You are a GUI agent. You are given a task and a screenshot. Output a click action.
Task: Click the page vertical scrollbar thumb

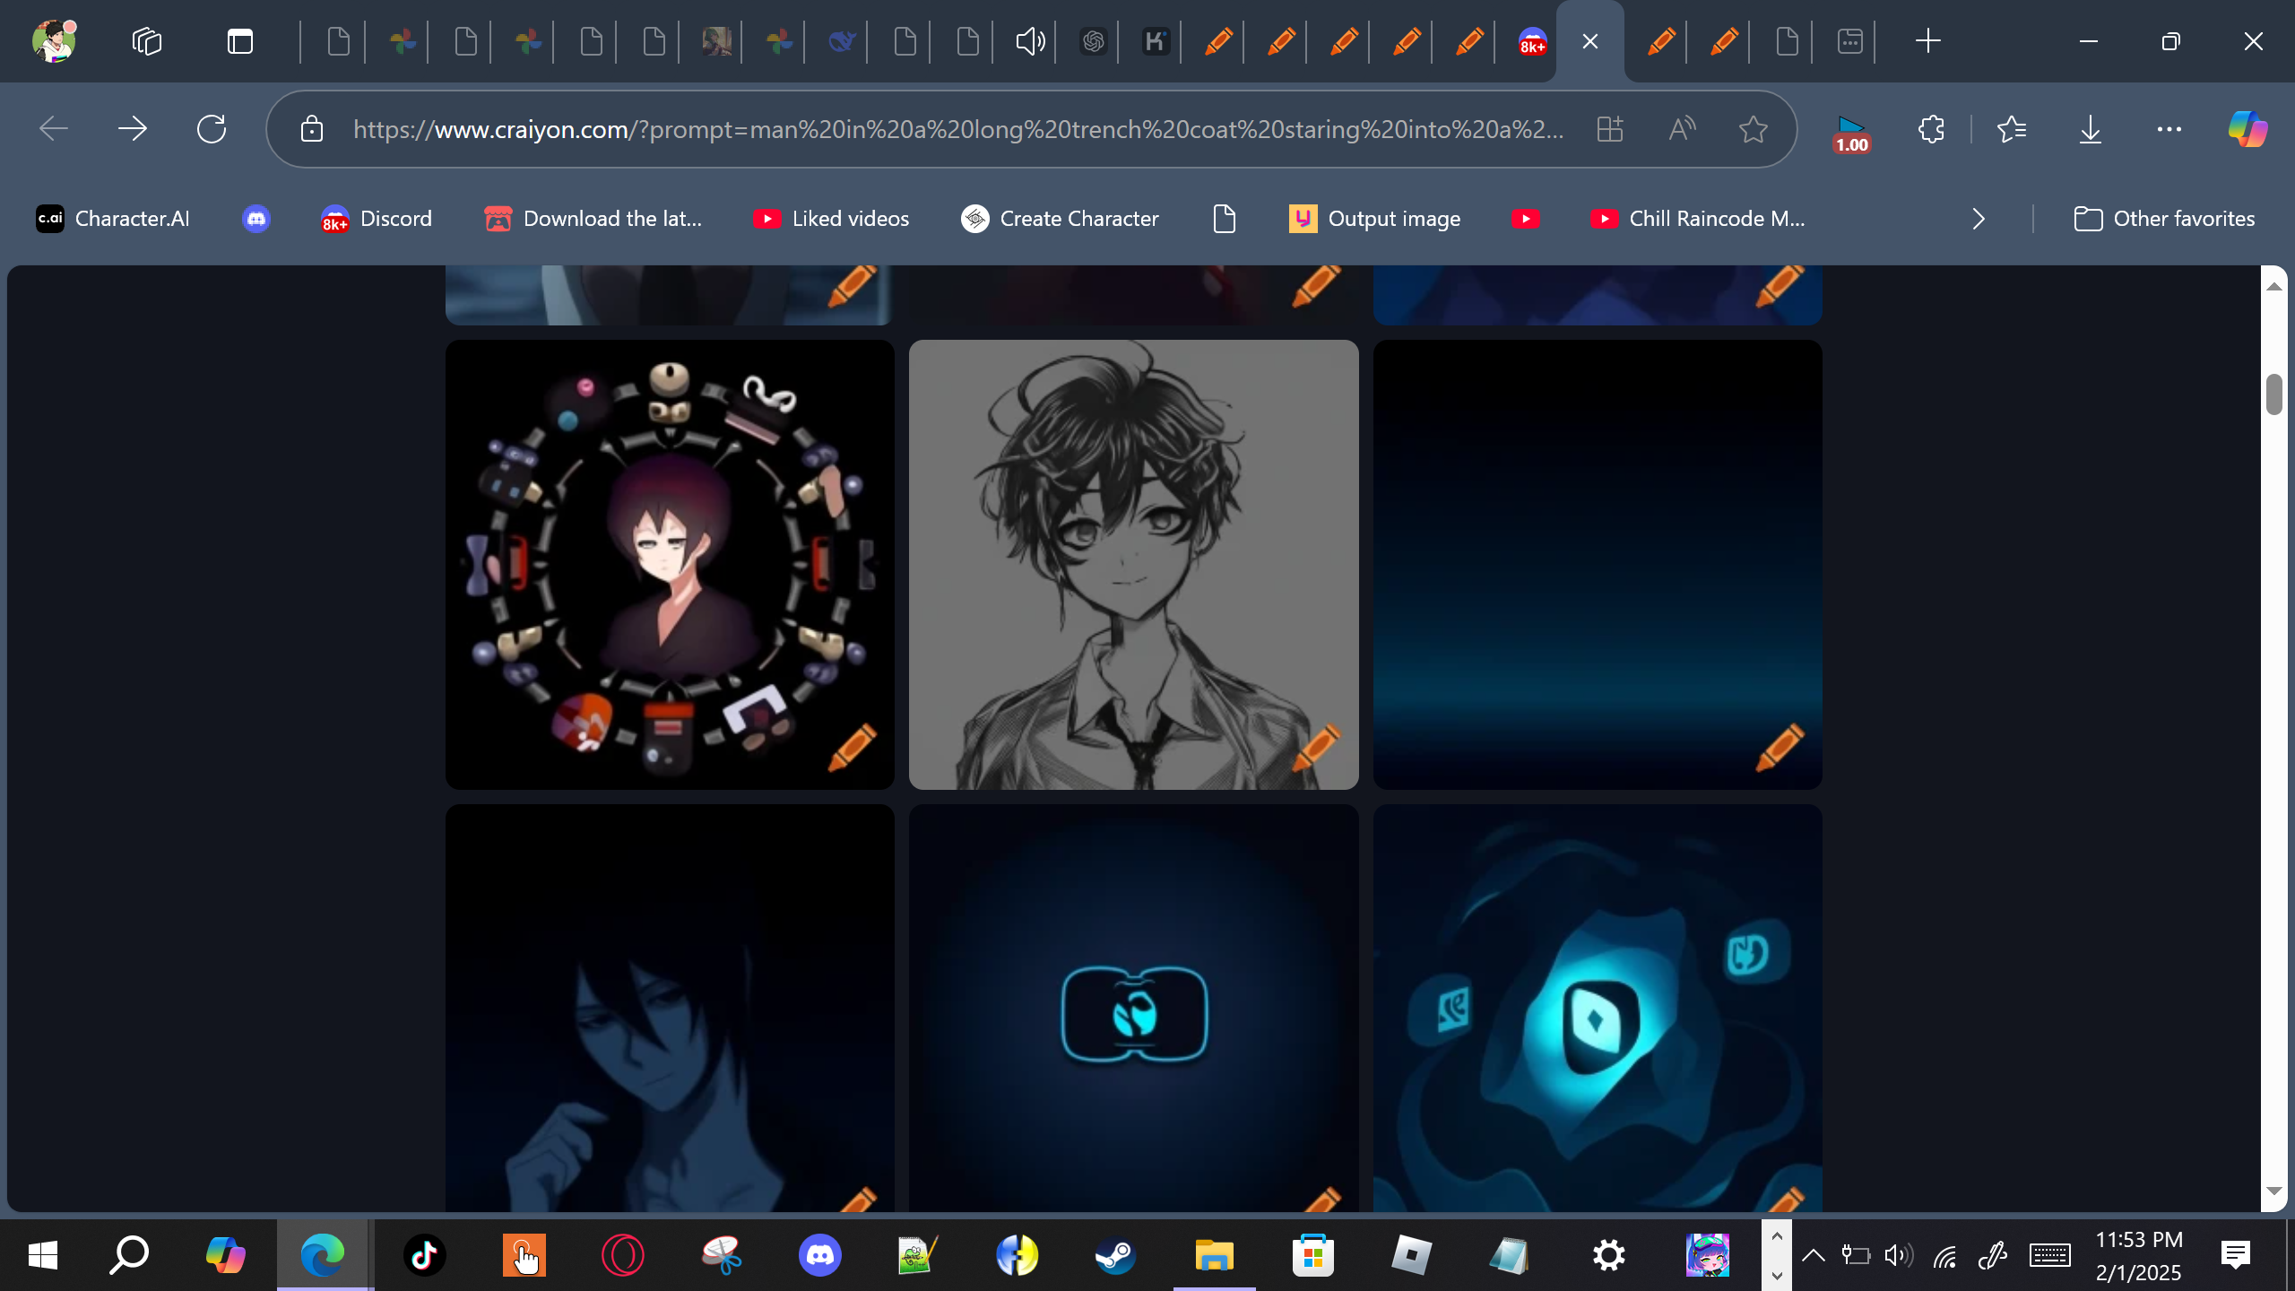pos(2273,394)
